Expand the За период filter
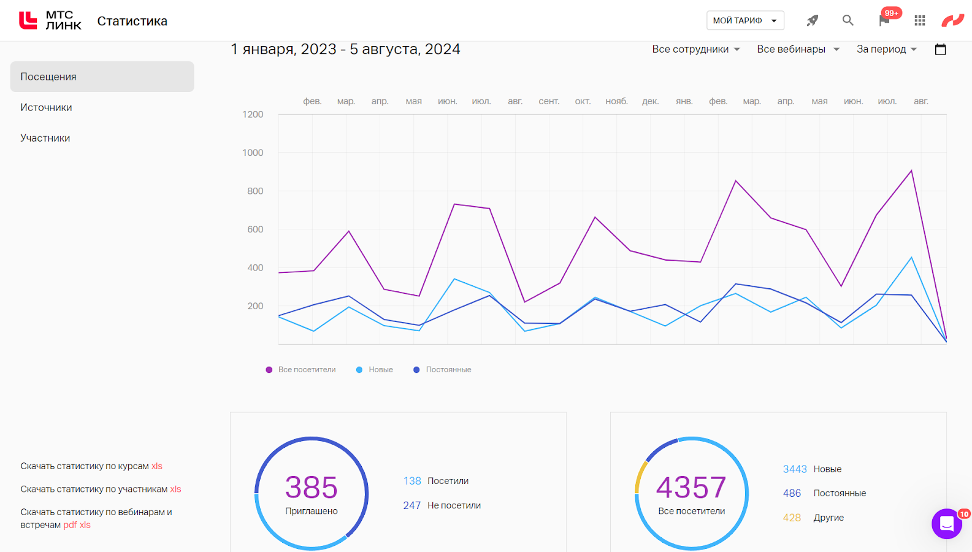Screen dimensions: 972x552 pos(887,49)
